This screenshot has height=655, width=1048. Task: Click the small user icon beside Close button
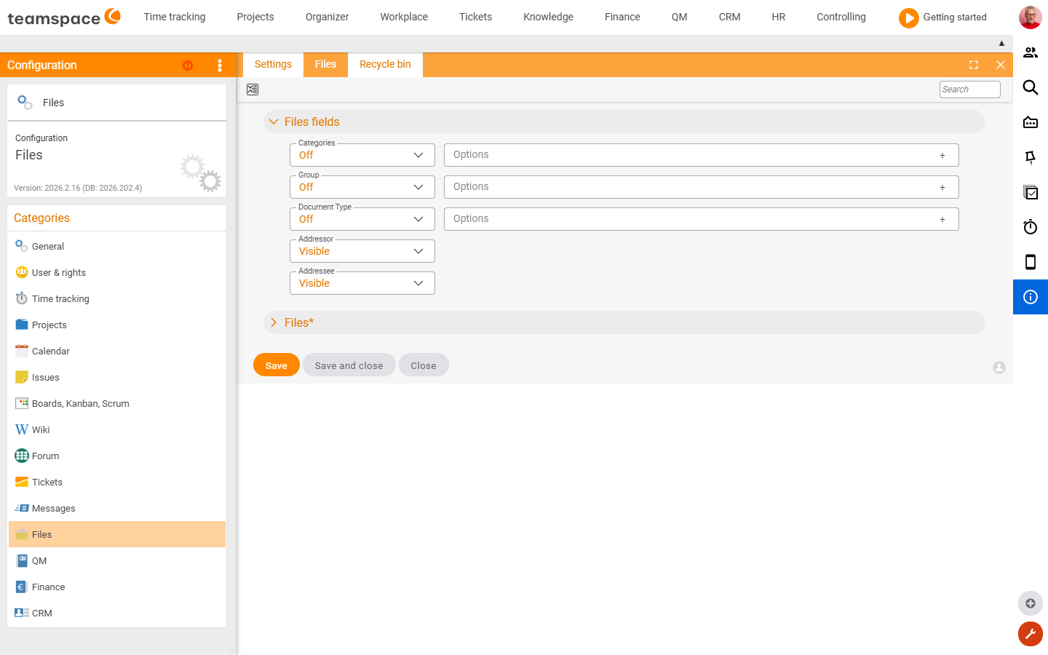pyautogui.click(x=999, y=368)
